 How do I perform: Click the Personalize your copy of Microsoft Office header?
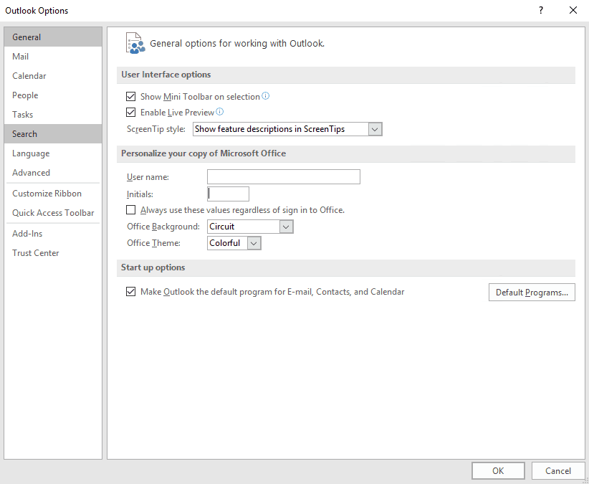pyautogui.click(x=345, y=153)
